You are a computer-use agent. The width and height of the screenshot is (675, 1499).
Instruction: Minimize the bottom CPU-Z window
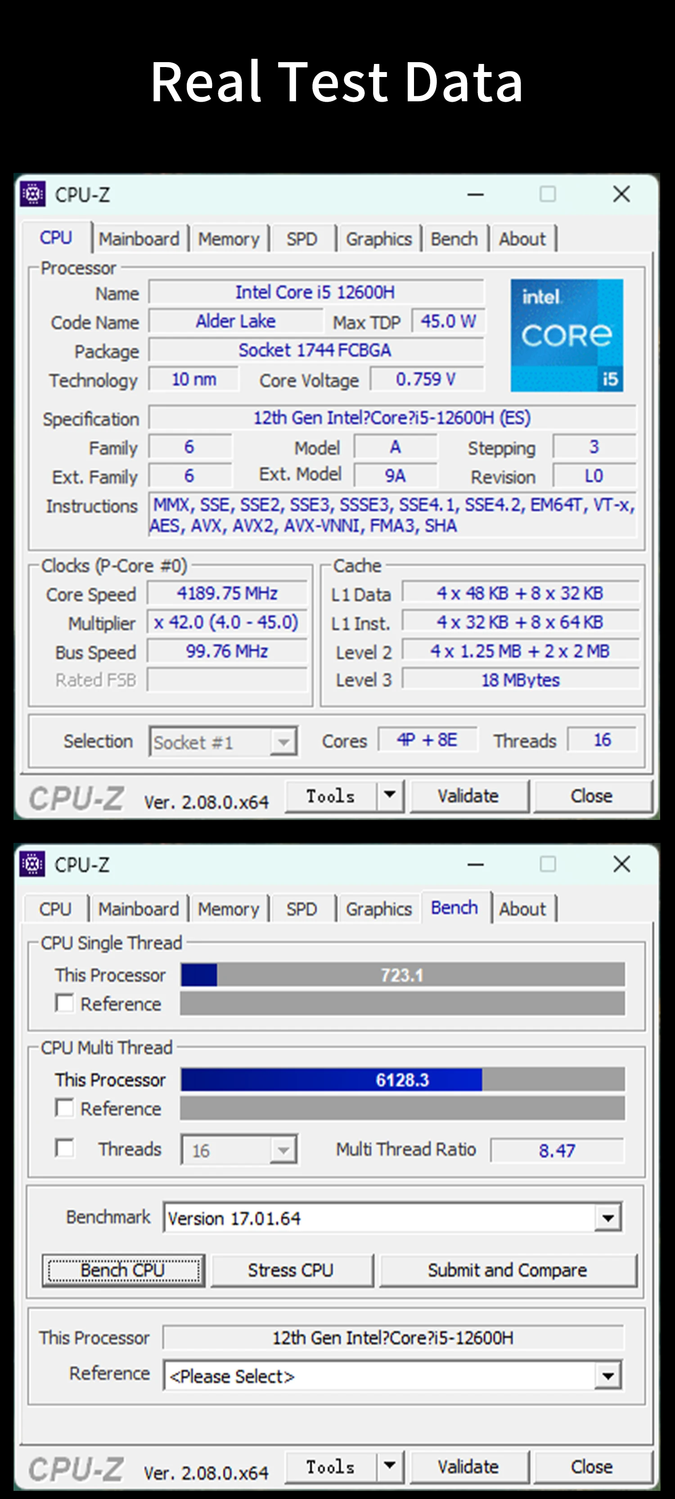point(475,865)
